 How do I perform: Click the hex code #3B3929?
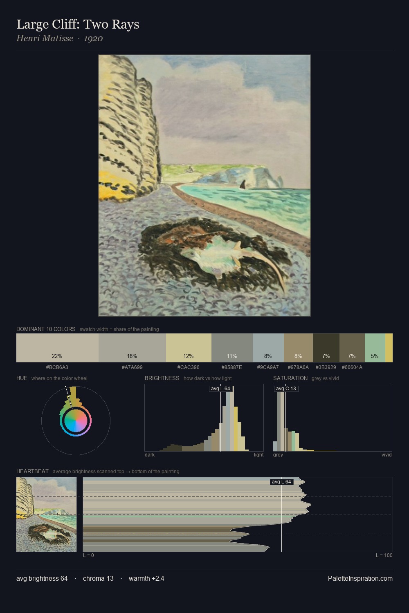click(326, 367)
